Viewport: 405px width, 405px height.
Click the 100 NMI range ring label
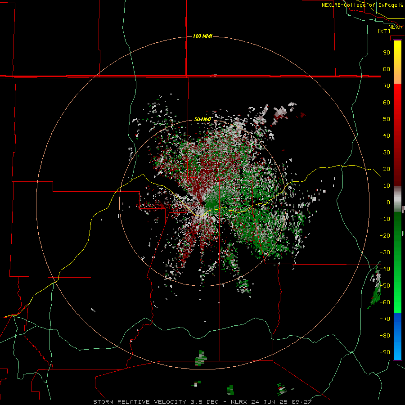pyautogui.click(x=202, y=36)
